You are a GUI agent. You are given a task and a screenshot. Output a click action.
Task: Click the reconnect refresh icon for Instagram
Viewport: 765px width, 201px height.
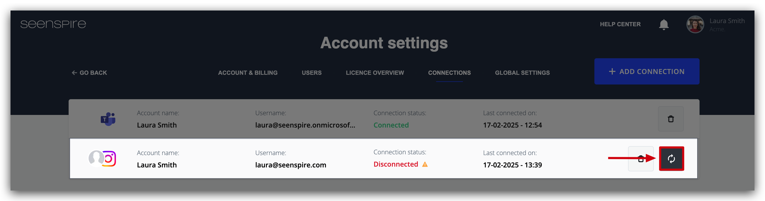[x=671, y=158]
